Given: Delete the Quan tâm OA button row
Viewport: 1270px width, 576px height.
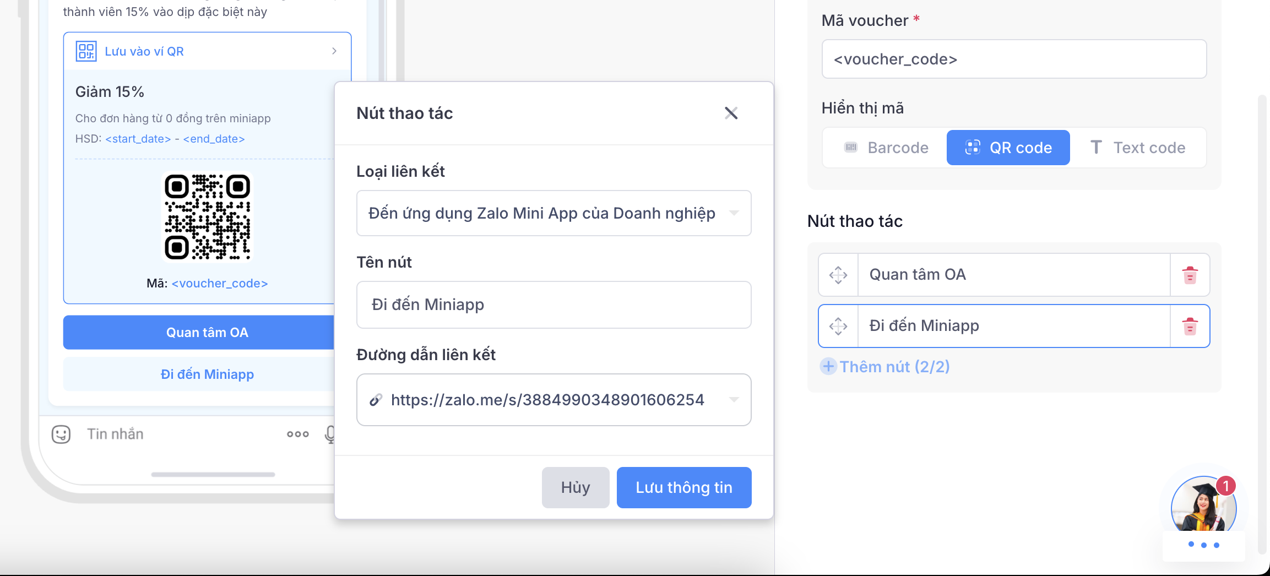Looking at the screenshot, I should (x=1190, y=275).
